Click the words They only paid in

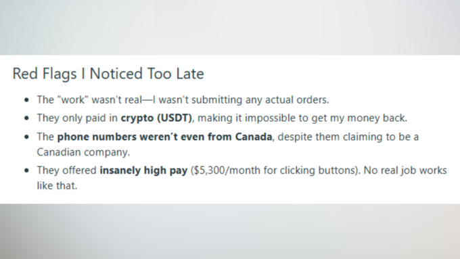point(77,118)
